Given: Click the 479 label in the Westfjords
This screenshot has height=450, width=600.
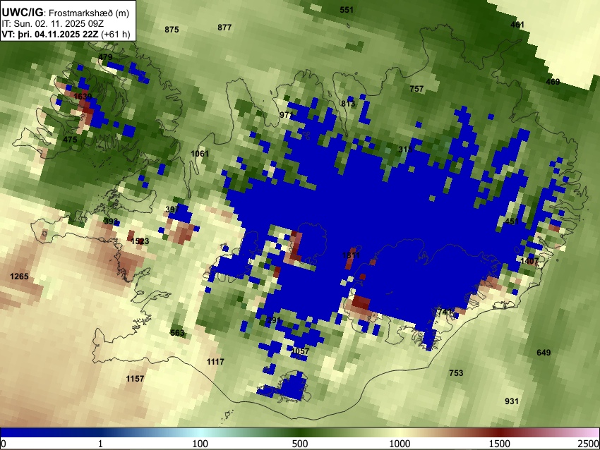Looking at the screenshot, I should (x=105, y=57).
